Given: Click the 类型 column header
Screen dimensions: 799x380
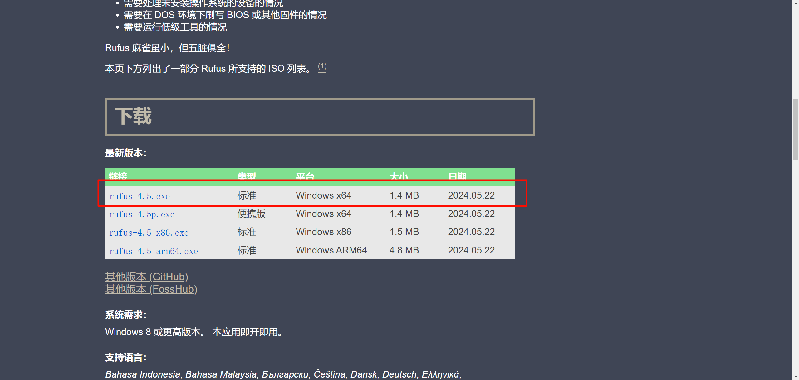Looking at the screenshot, I should pyautogui.click(x=247, y=176).
